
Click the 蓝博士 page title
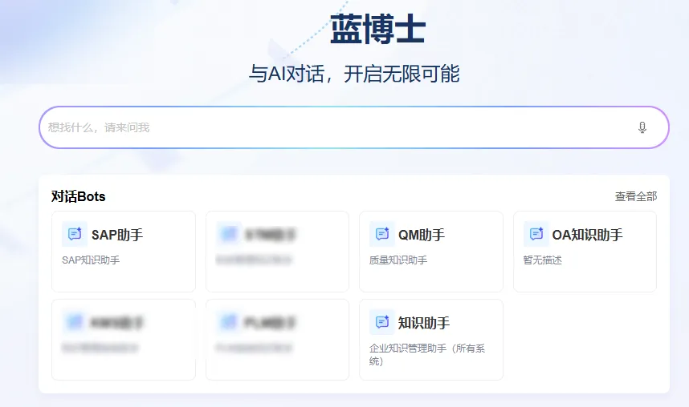pyautogui.click(x=377, y=30)
